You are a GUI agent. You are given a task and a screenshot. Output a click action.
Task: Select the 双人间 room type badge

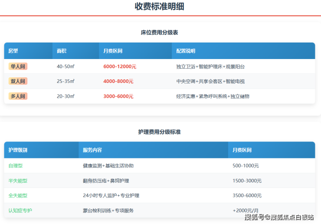pyautogui.click(x=18, y=81)
